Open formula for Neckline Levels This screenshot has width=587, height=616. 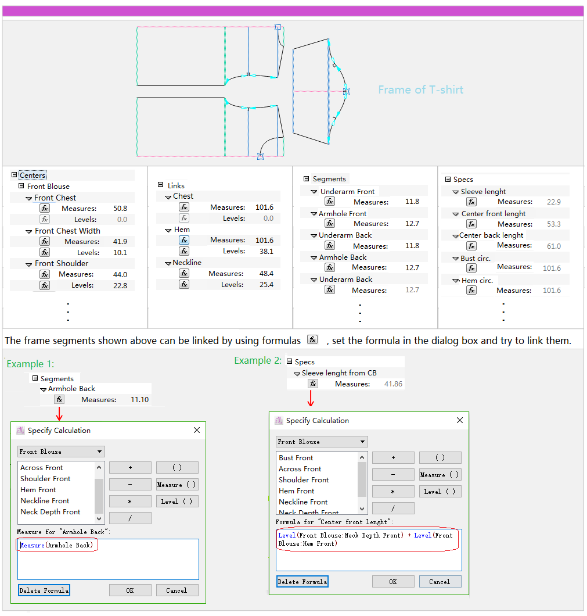tap(184, 284)
